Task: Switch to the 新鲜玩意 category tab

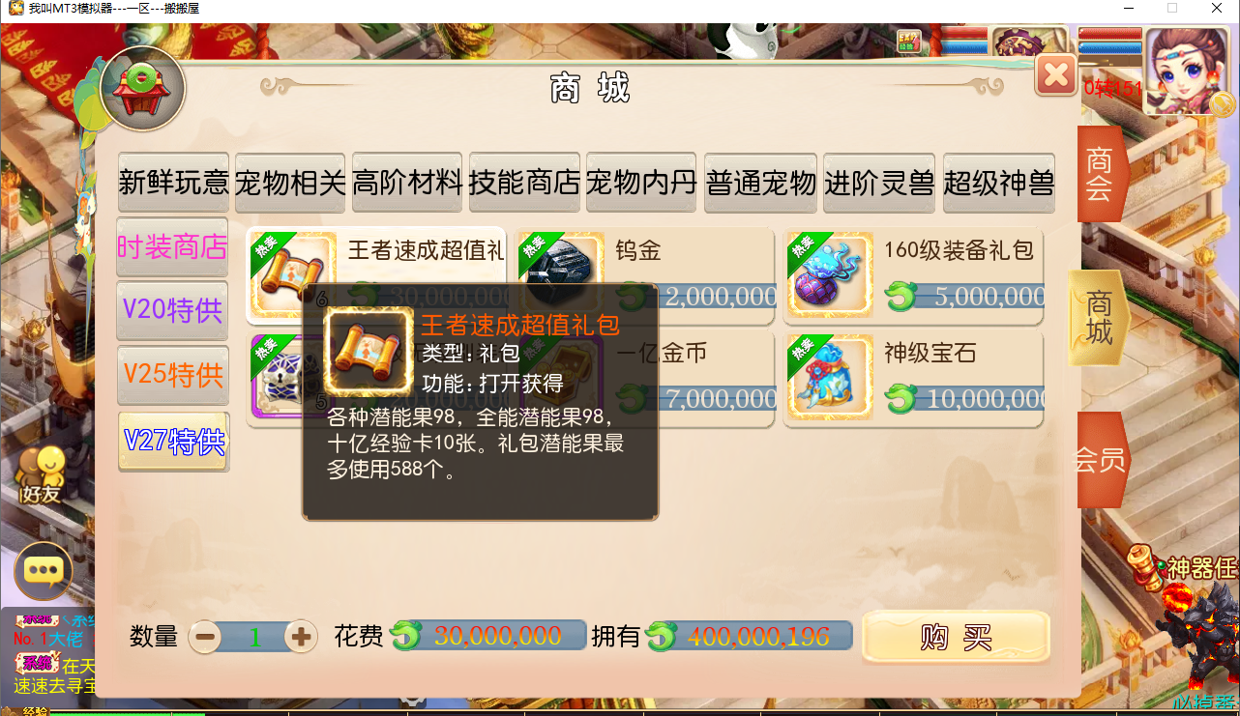Action: (174, 183)
